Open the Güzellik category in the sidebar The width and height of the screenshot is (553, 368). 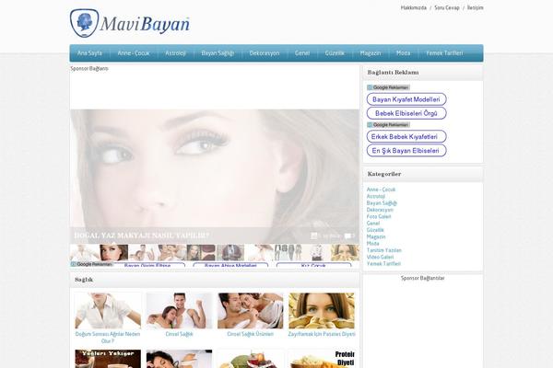click(x=375, y=230)
